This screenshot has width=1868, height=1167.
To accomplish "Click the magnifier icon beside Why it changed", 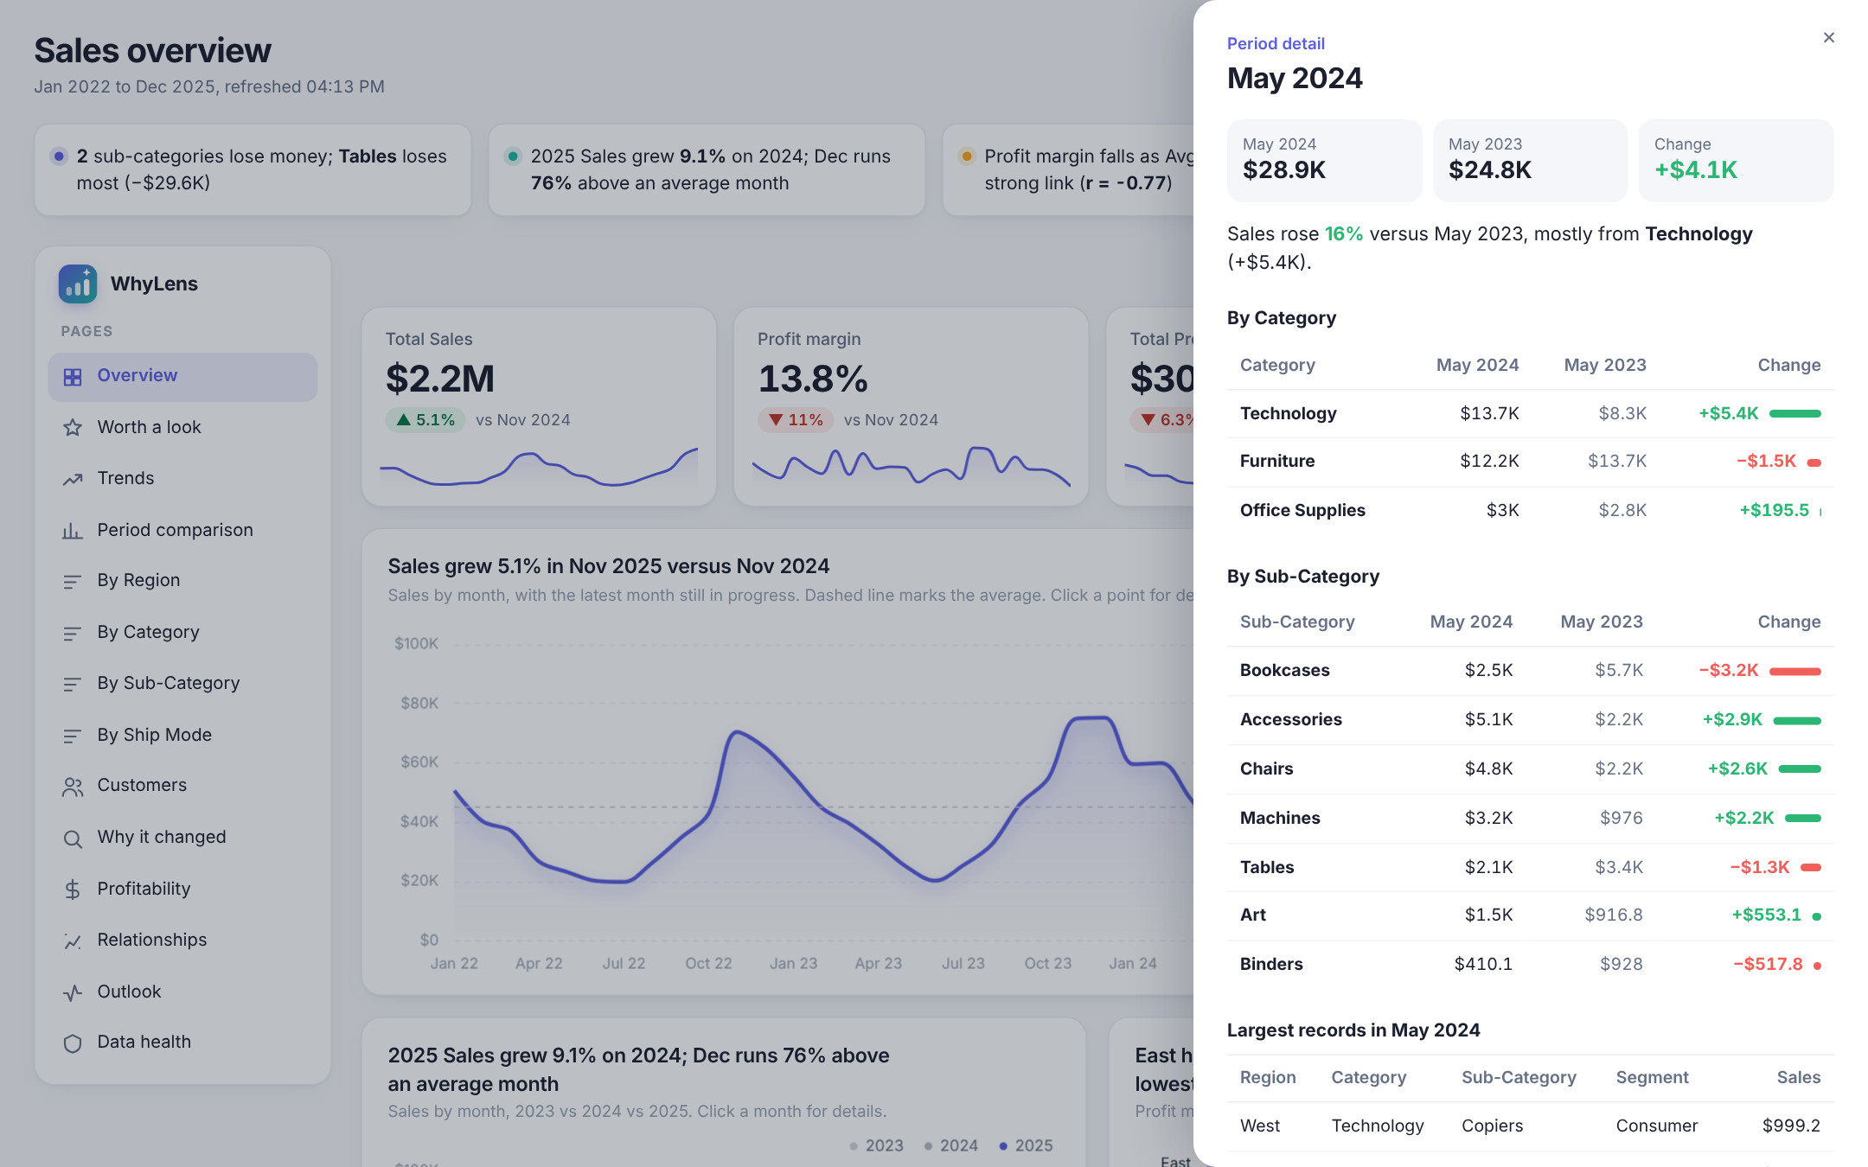I will [x=73, y=839].
